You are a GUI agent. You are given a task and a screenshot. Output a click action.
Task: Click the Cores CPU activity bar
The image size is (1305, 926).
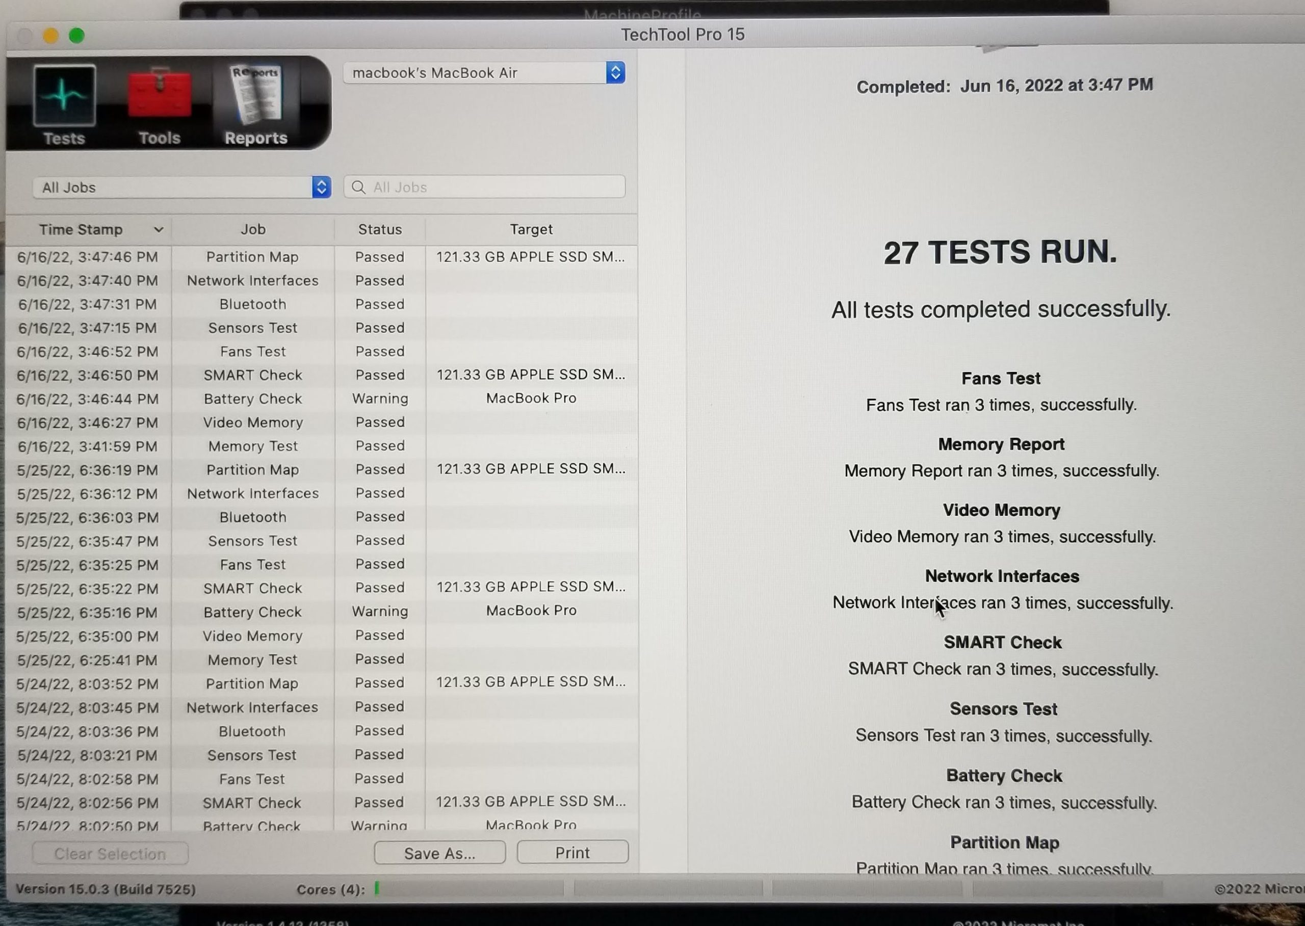pyautogui.click(x=469, y=888)
